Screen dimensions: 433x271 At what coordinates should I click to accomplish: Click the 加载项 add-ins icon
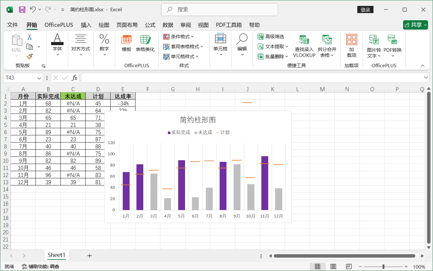tap(351, 45)
